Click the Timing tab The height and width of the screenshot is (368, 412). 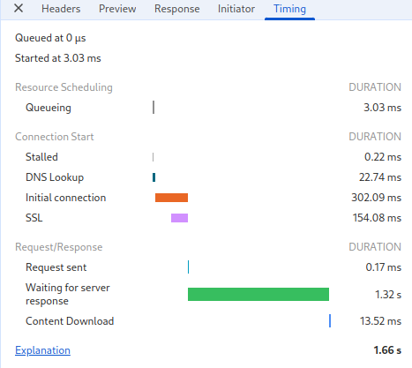[290, 9]
